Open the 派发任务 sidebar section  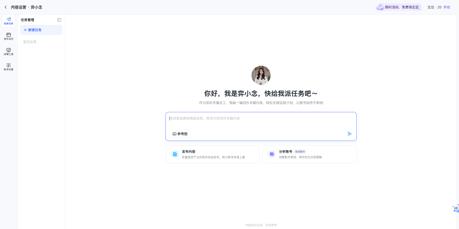point(9,21)
